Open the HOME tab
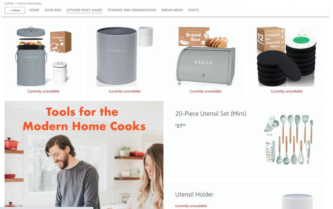 [34, 10]
